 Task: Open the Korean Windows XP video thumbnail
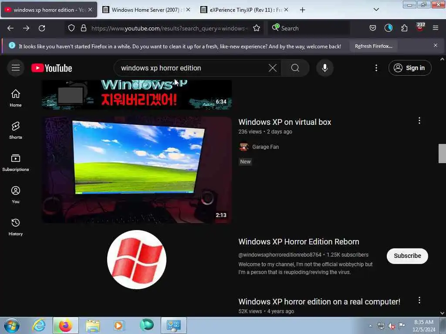tap(137, 94)
